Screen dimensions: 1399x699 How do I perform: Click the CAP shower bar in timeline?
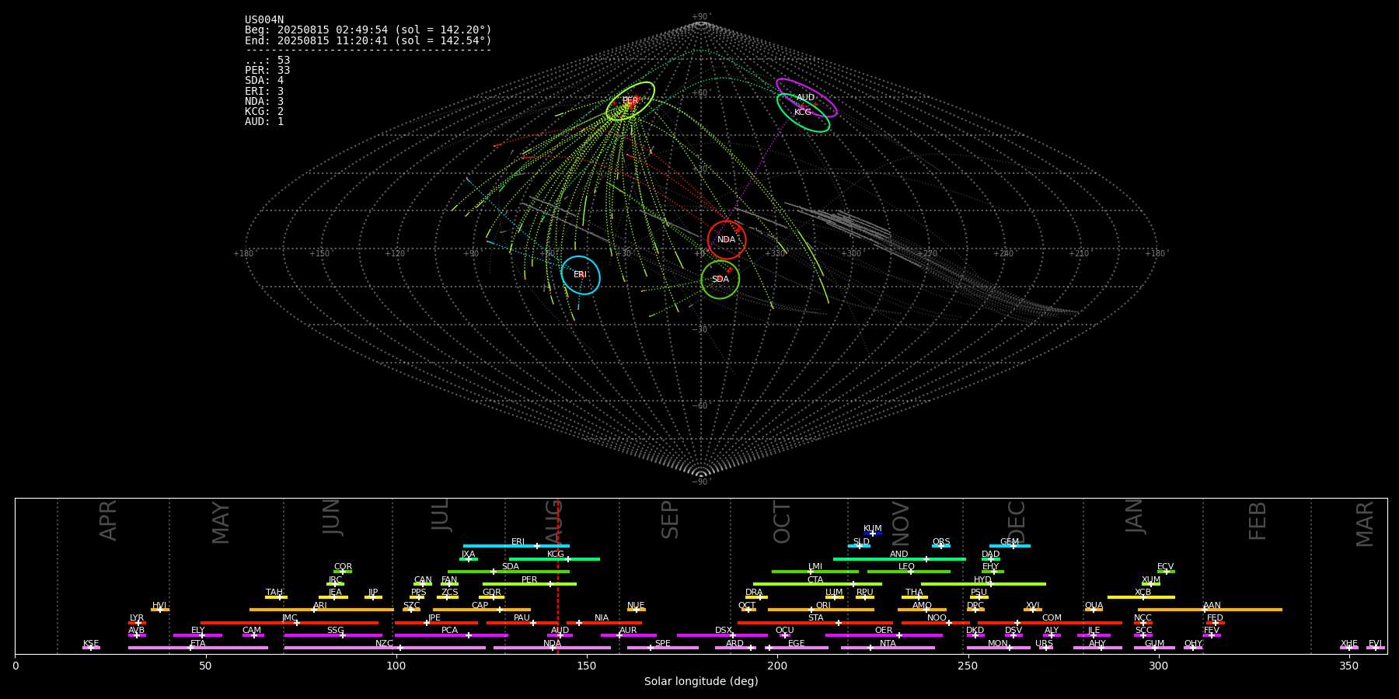point(482,610)
